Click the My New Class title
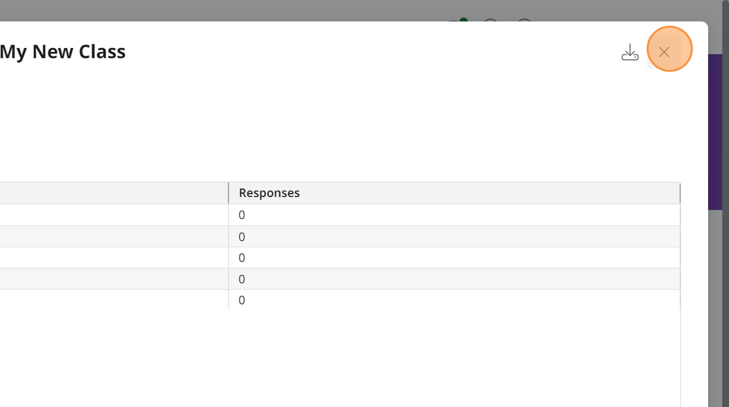Viewport: 729px width, 407px height. point(62,52)
